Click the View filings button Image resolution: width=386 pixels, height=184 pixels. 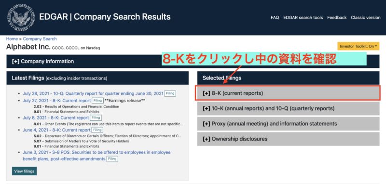pos(25,171)
